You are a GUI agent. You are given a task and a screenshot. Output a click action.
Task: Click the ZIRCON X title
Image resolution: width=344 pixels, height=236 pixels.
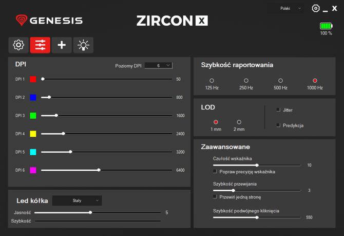click(x=172, y=21)
